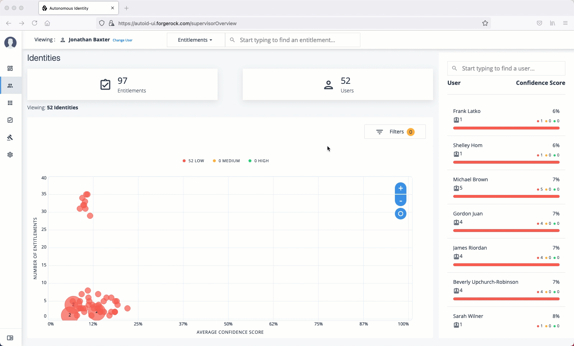The image size is (574, 346).
Task: Reset chart zoom with circle button
Action: [400, 214]
